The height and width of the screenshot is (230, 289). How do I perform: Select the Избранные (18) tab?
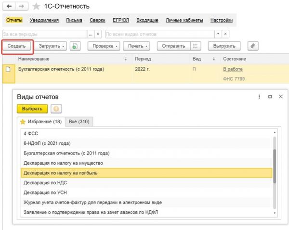41,122
